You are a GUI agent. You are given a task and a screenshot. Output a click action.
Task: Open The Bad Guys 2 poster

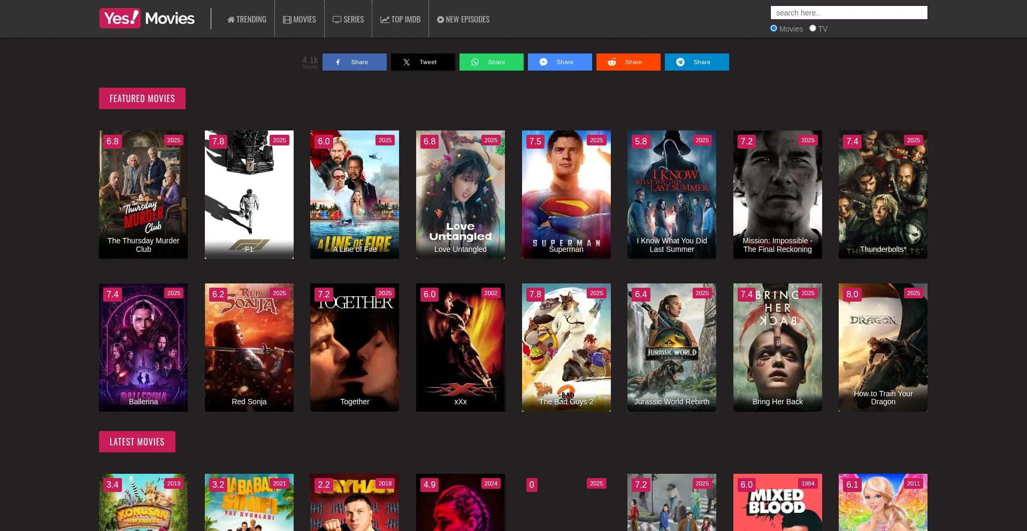566,348
